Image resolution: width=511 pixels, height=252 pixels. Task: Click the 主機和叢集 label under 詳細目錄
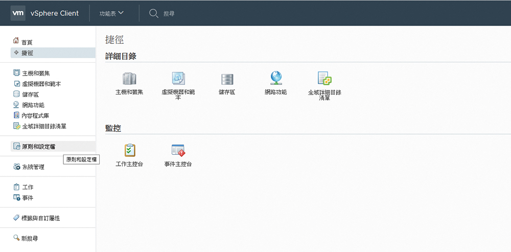coord(129,92)
